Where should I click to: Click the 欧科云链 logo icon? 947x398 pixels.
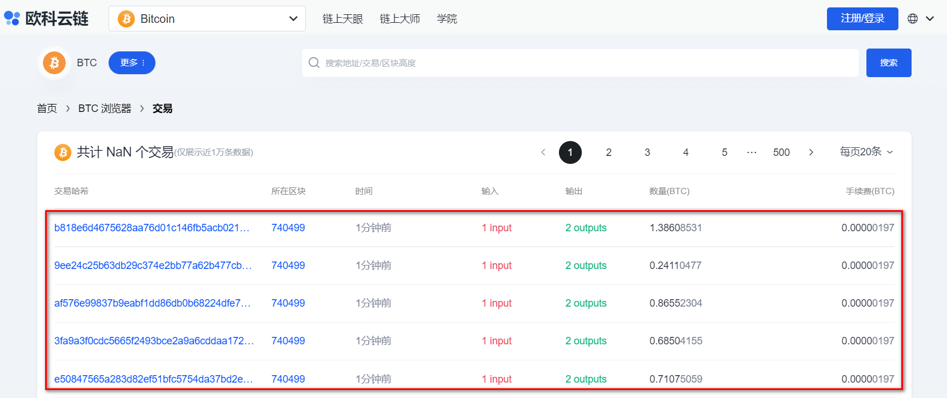coord(12,18)
